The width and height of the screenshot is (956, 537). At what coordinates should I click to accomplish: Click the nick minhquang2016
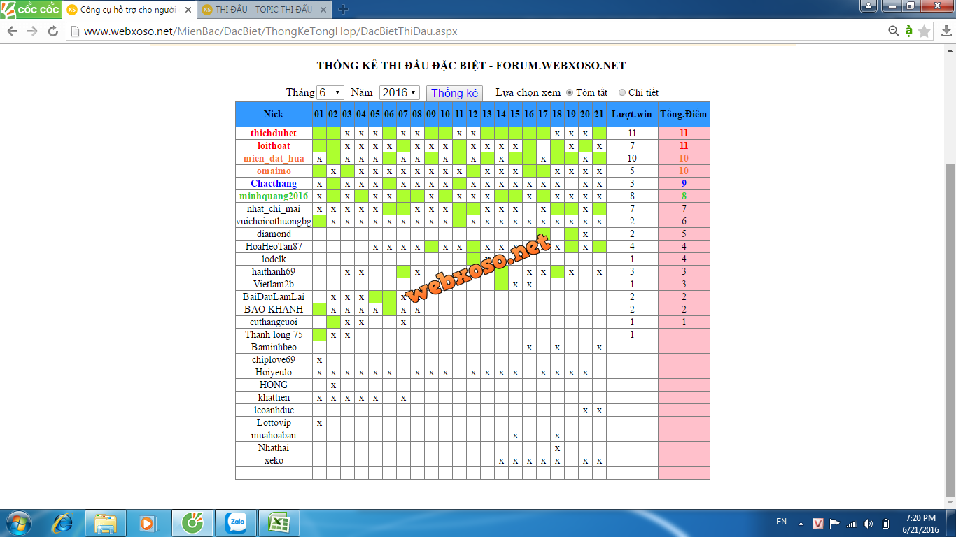(274, 196)
